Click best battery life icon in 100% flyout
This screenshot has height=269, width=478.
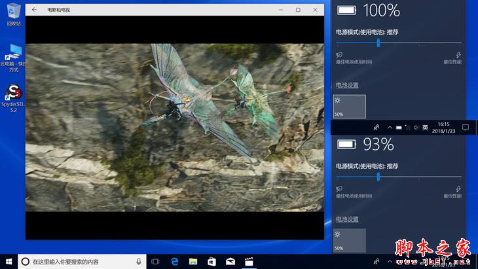point(339,55)
